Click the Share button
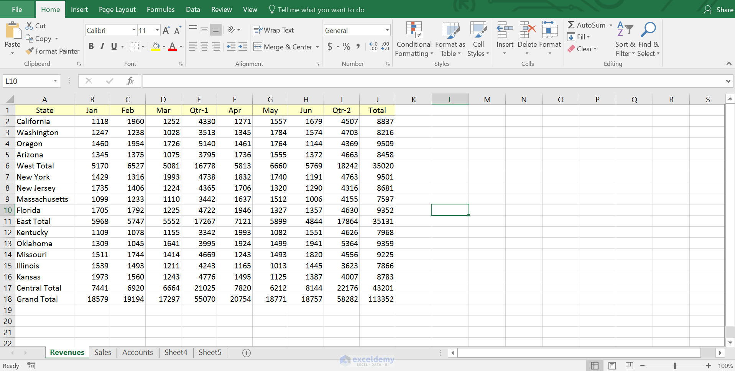The image size is (735, 371). (719, 10)
